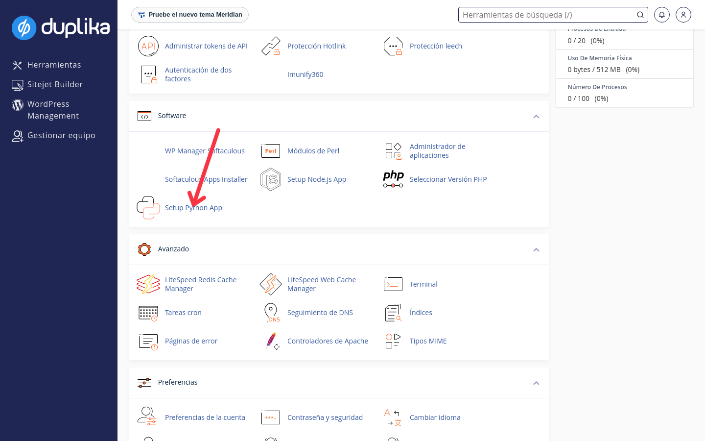
Task: Open the user account menu icon
Action: tap(683, 15)
